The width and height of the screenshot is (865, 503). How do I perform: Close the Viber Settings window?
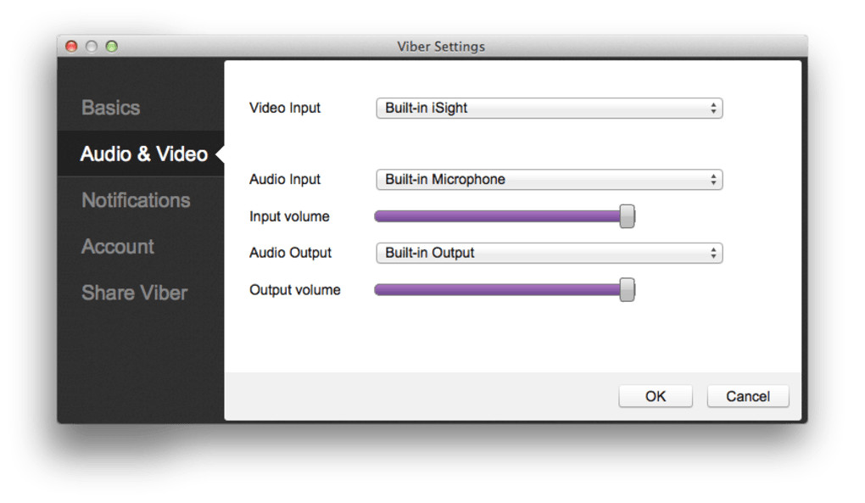71,47
